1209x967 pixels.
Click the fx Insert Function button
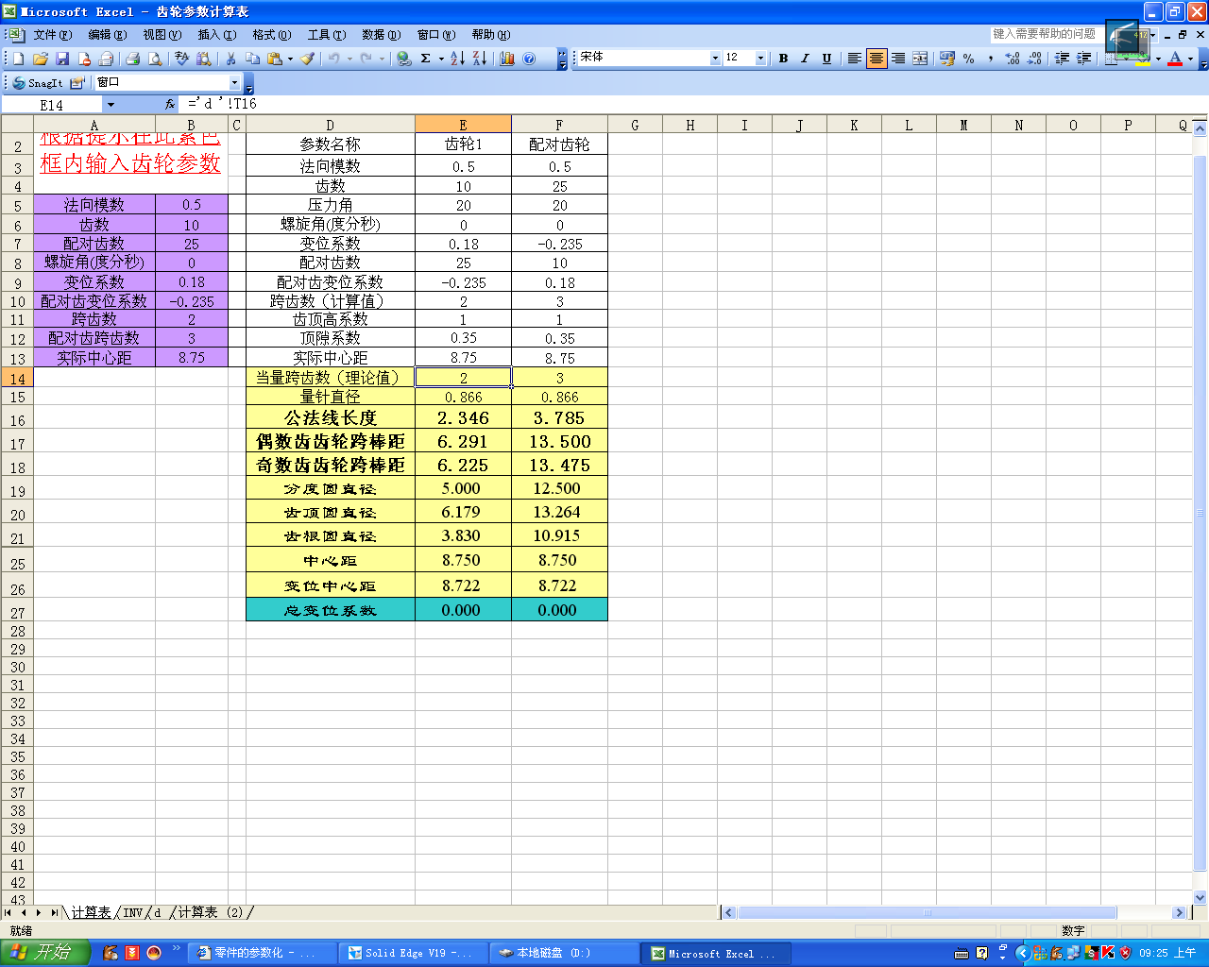[170, 105]
